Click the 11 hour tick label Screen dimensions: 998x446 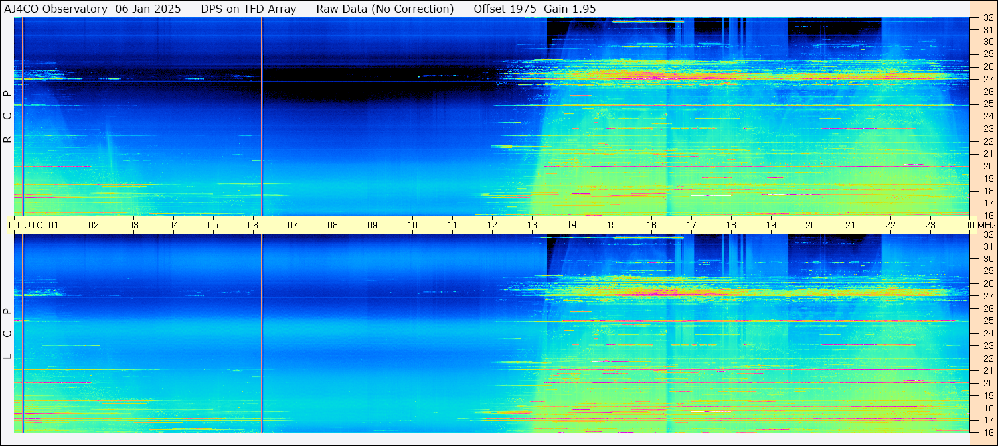tap(452, 225)
